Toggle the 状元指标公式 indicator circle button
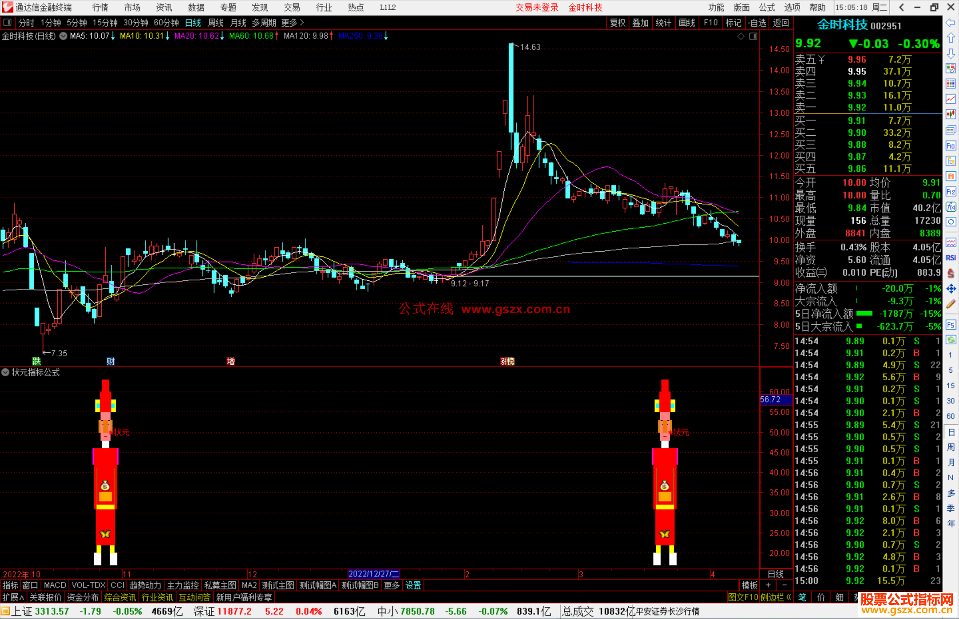The height and width of the screenshot is (619, 959). click(x=5, y=372)
